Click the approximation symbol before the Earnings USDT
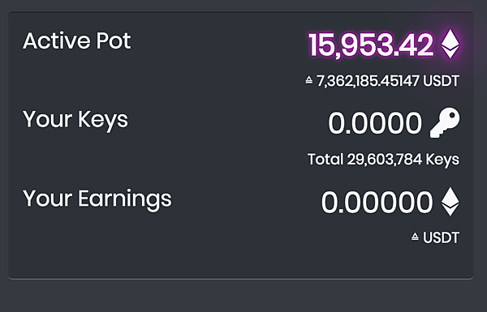The width and height of the screenshot is (487, 312). coord(415,237)
